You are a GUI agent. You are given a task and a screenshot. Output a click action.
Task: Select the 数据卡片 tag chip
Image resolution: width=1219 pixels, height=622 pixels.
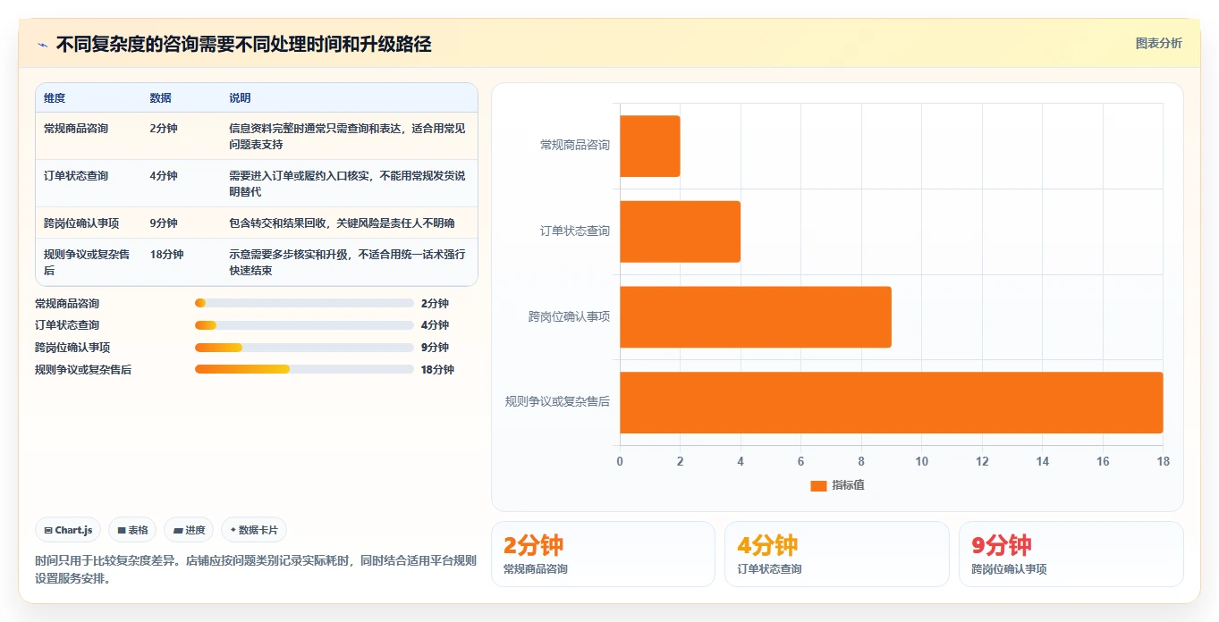click(x=254, y=530)
